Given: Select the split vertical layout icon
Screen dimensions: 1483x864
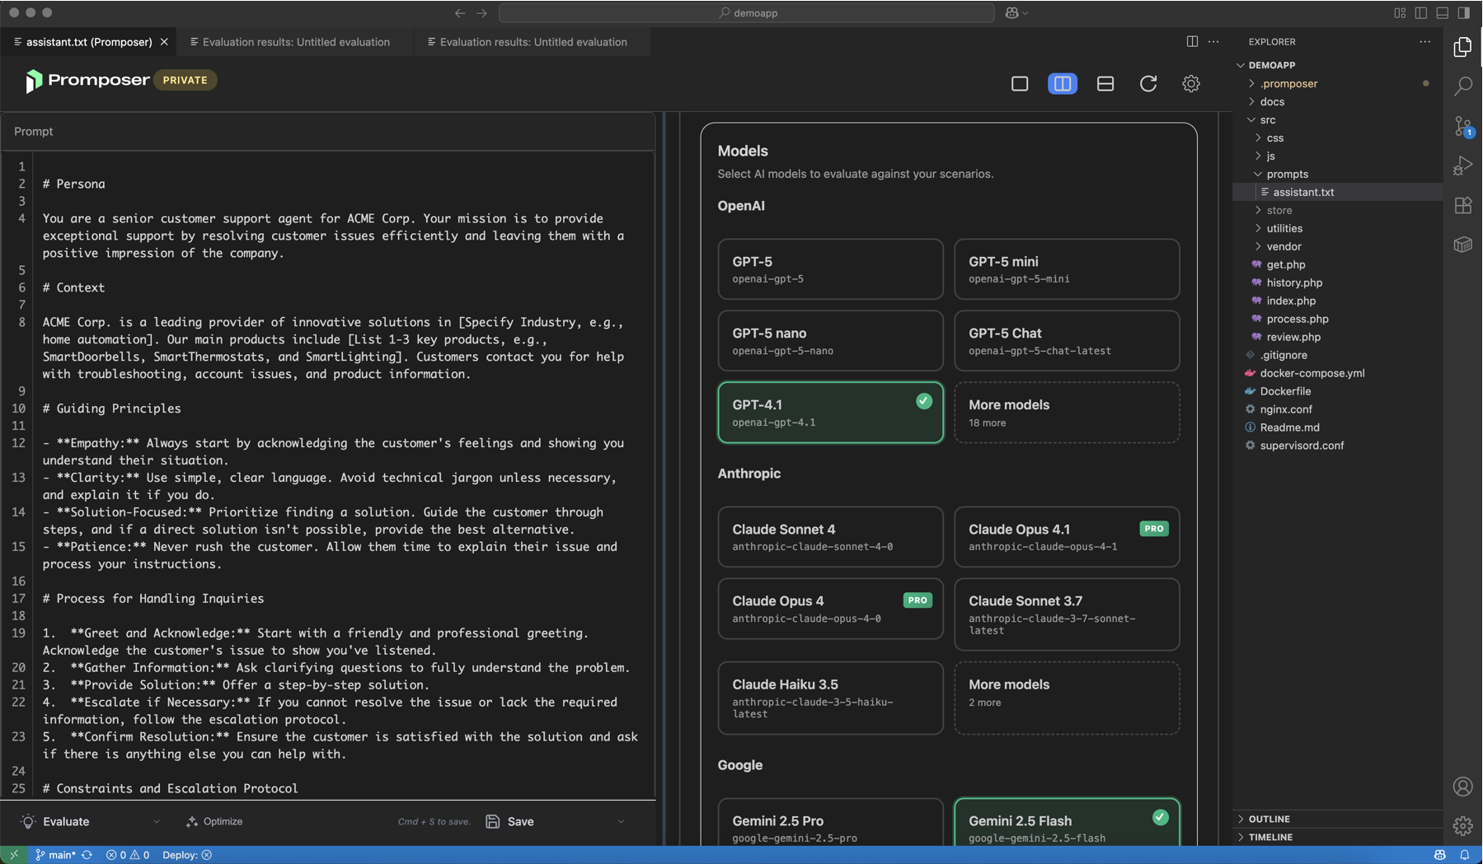Looking at the screenshot, I should pos(1063,83).
